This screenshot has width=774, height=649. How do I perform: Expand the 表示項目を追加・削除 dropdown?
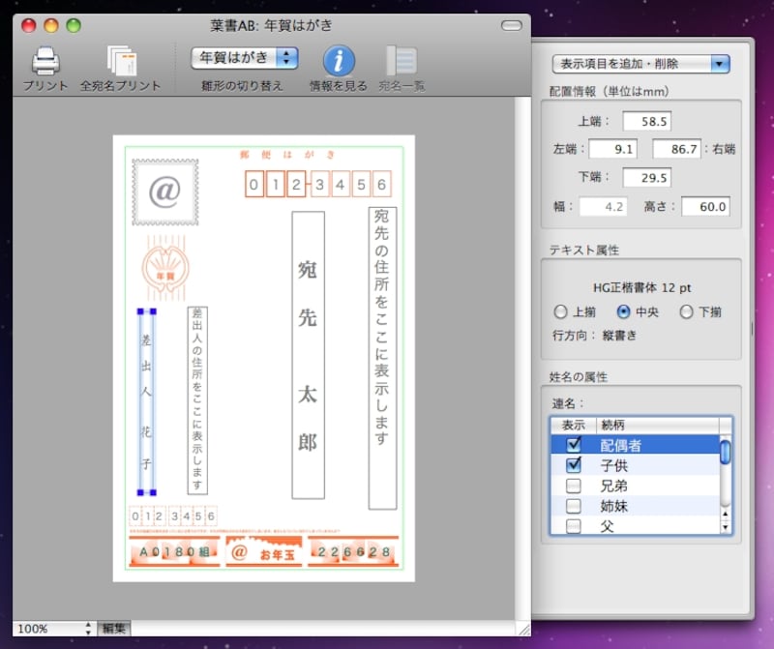tap(640, 64)
